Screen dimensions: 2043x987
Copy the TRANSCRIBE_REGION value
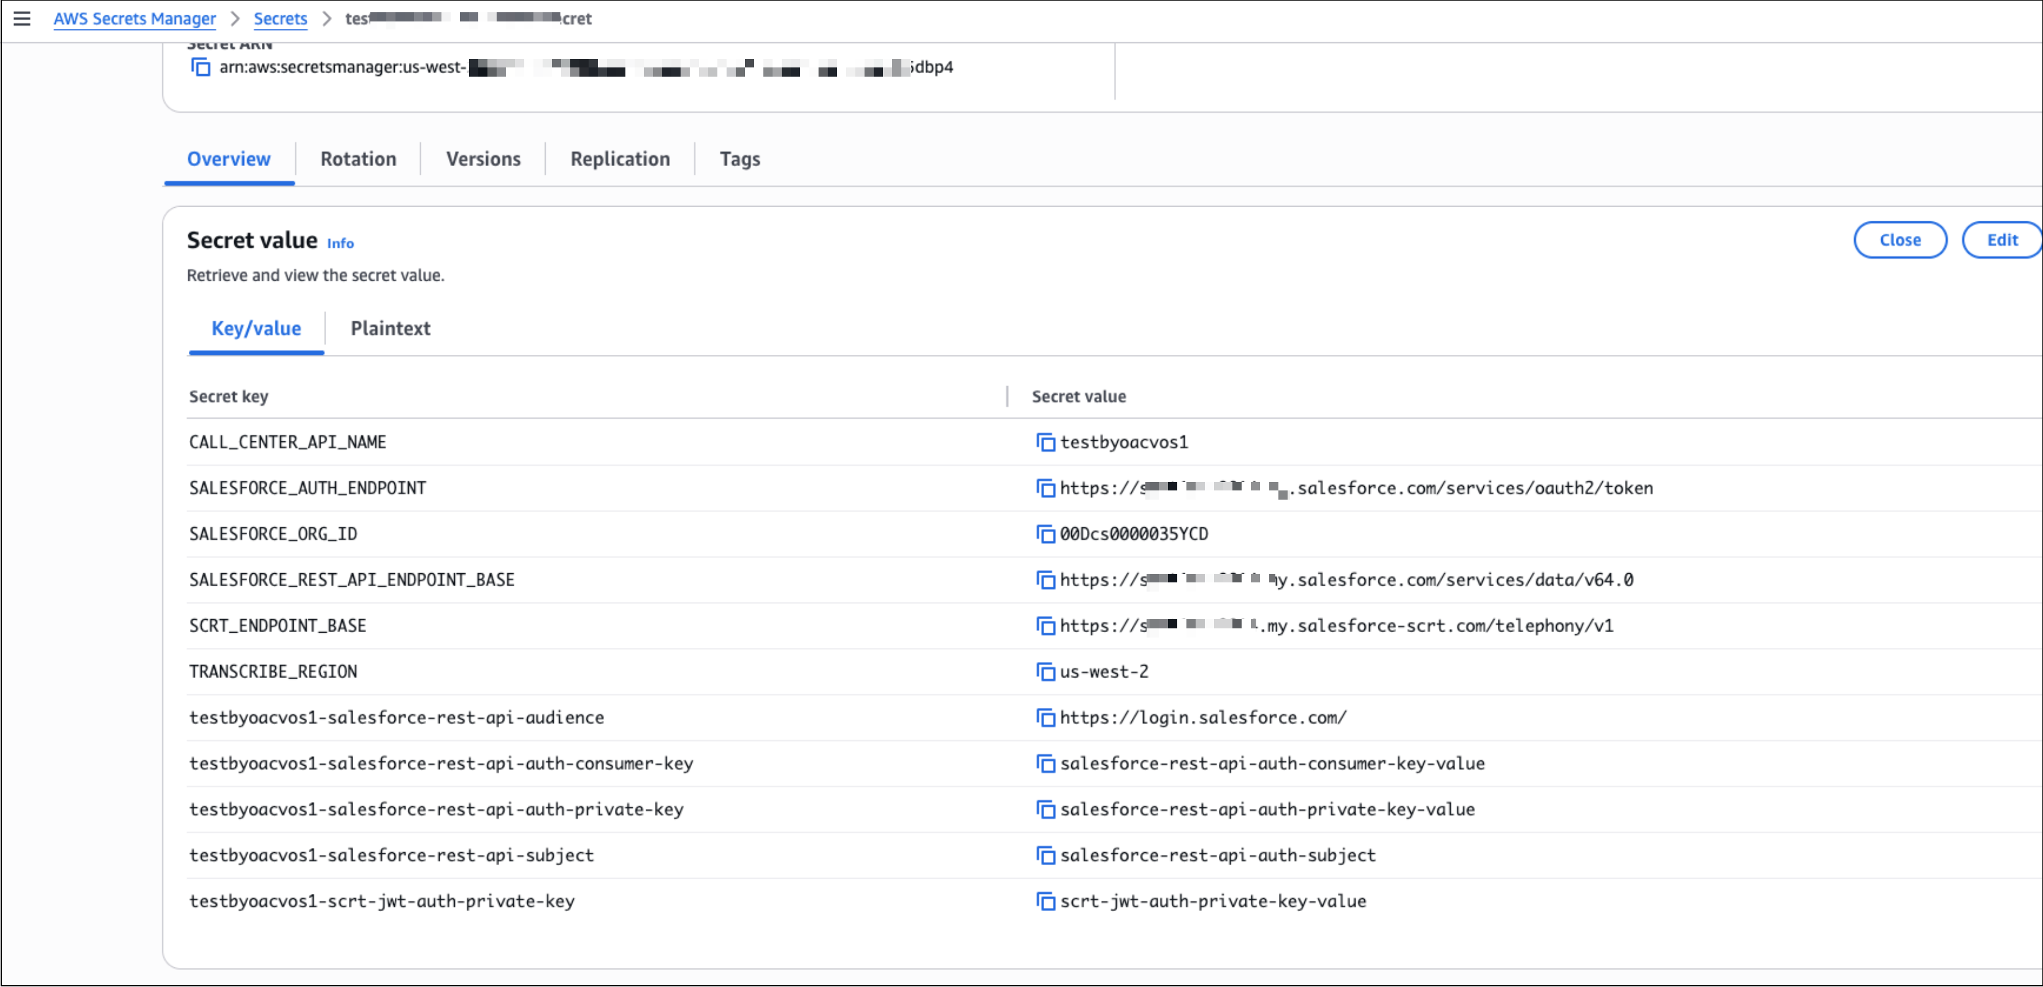[x=1045, y=673]
